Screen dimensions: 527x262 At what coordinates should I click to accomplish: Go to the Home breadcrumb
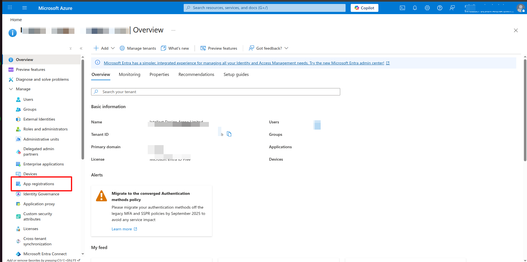point(16,20)
